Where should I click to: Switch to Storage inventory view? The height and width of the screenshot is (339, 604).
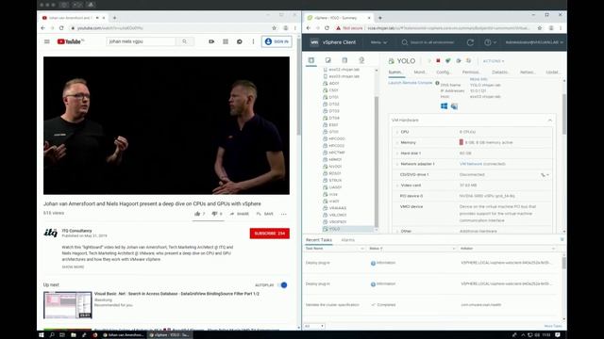[344, 60]
